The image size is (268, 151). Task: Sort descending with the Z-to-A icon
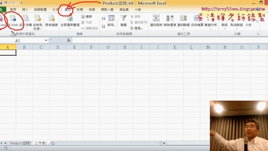point(103,26)
